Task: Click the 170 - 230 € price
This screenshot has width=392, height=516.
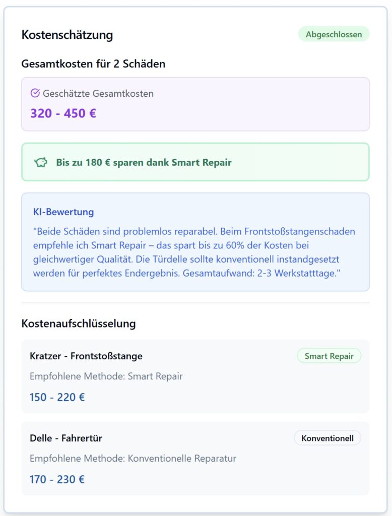Action: [x=57, y=480]
